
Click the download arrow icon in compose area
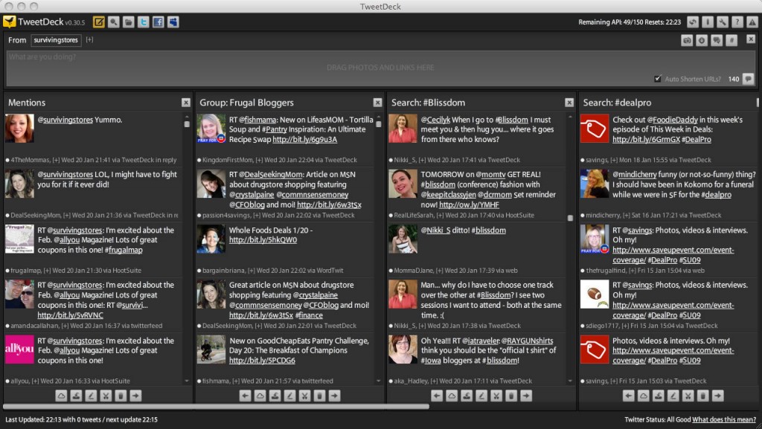tap(701, 40)
